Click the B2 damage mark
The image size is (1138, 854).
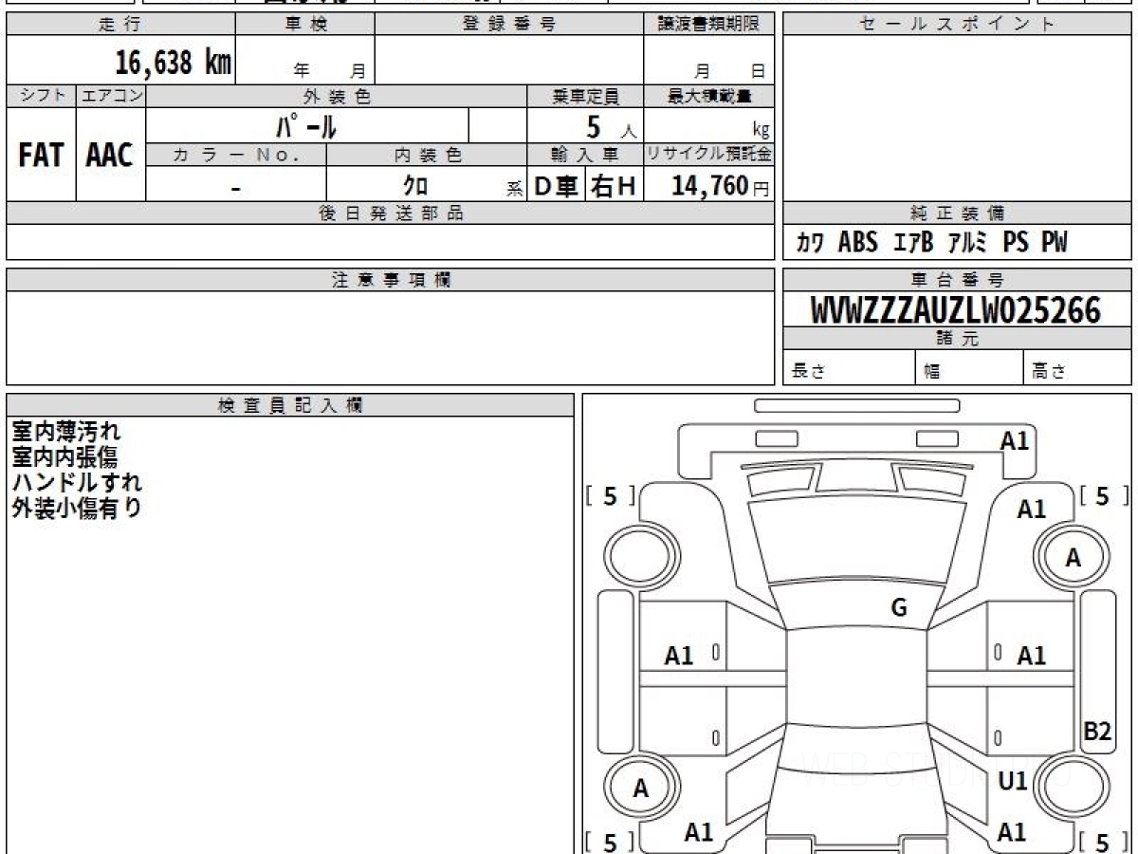pyautogui.click(x=1097, y=732)
